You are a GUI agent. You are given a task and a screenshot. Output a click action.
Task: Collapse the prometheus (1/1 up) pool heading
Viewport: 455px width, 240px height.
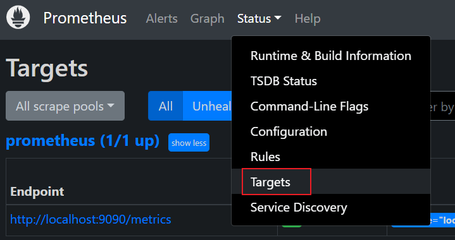point(83,141)
